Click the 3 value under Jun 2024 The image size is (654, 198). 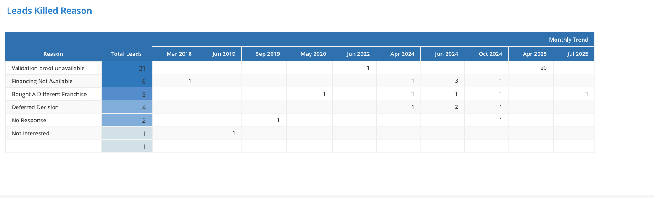tap(456, 81)
